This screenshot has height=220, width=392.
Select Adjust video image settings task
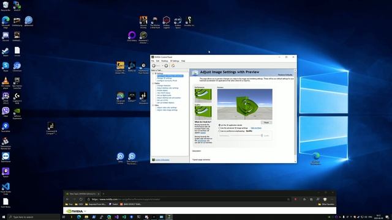[x=167, y=110]
